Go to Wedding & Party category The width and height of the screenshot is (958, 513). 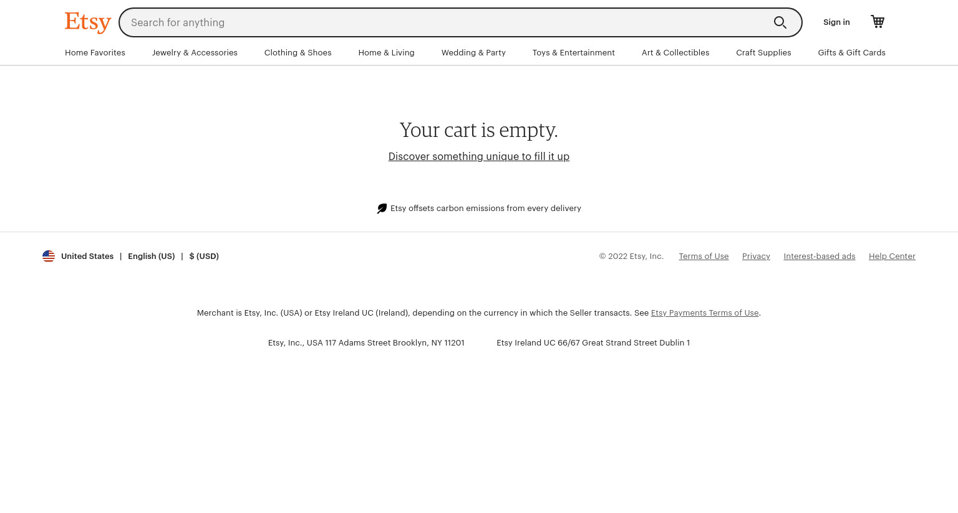point(473,53)
